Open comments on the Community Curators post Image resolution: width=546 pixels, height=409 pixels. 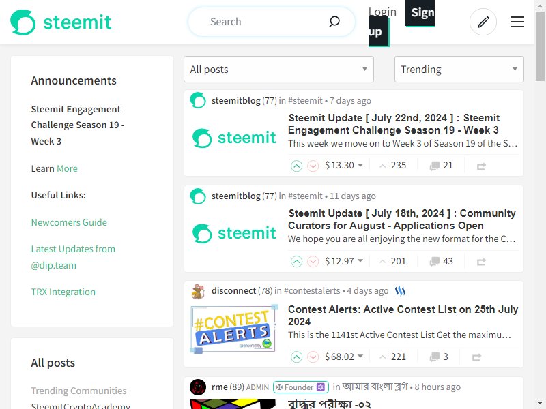pyautogui.click(x=441, y=261)
